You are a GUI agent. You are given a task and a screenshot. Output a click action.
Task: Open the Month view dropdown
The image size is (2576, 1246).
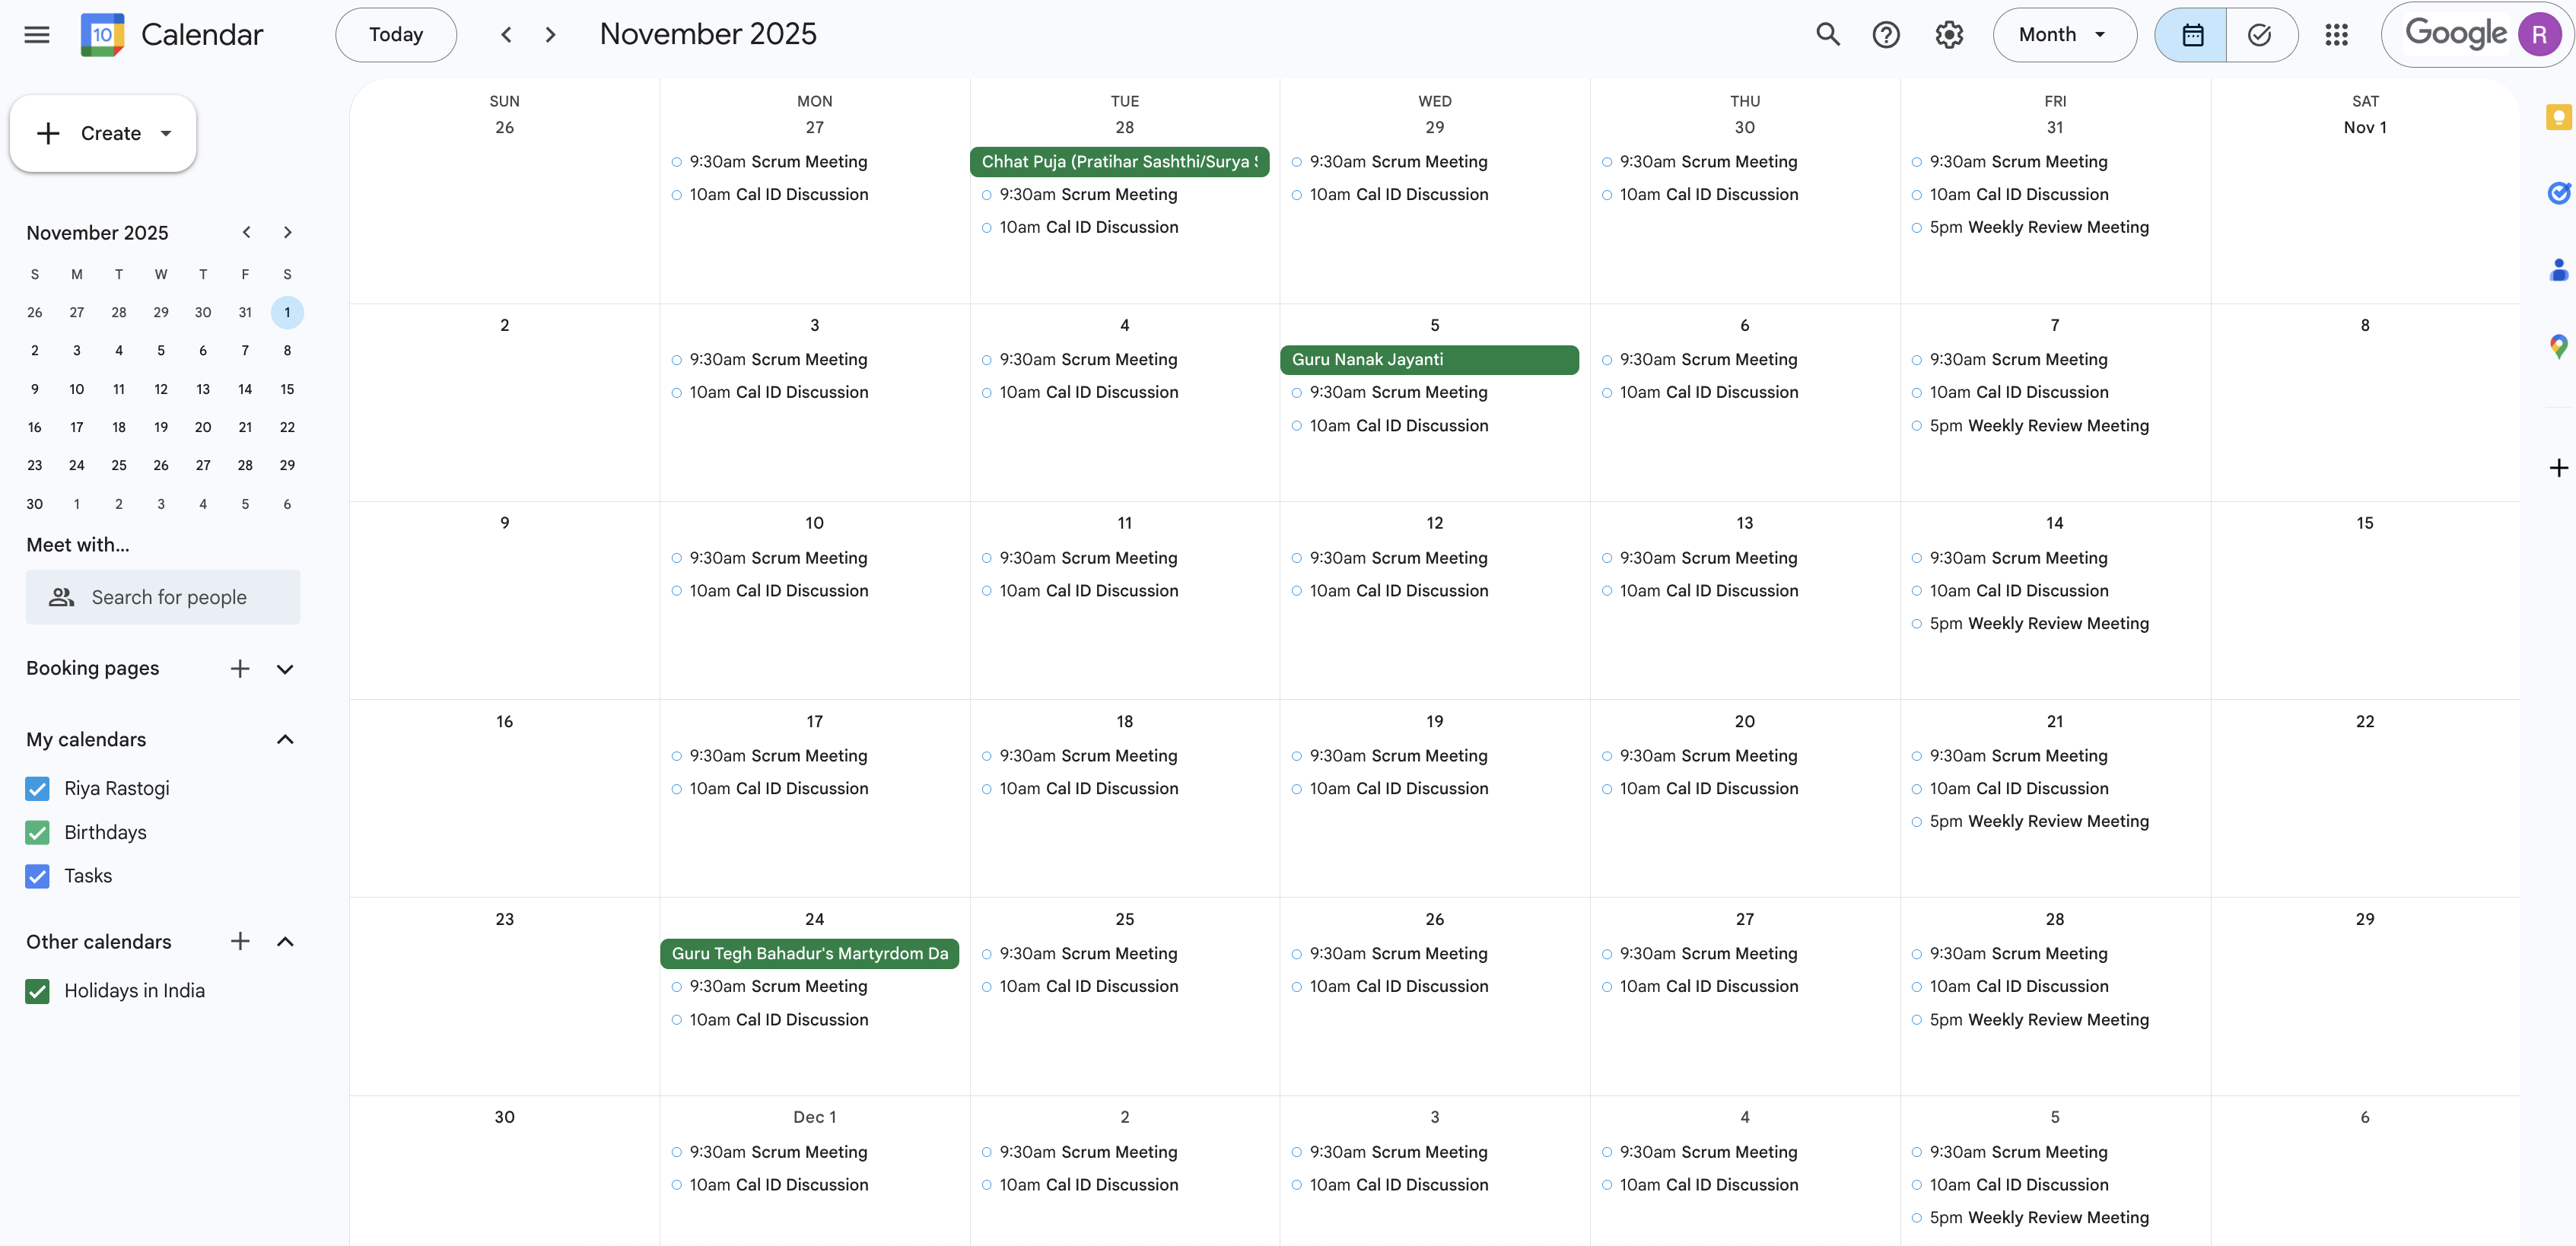2063,34
